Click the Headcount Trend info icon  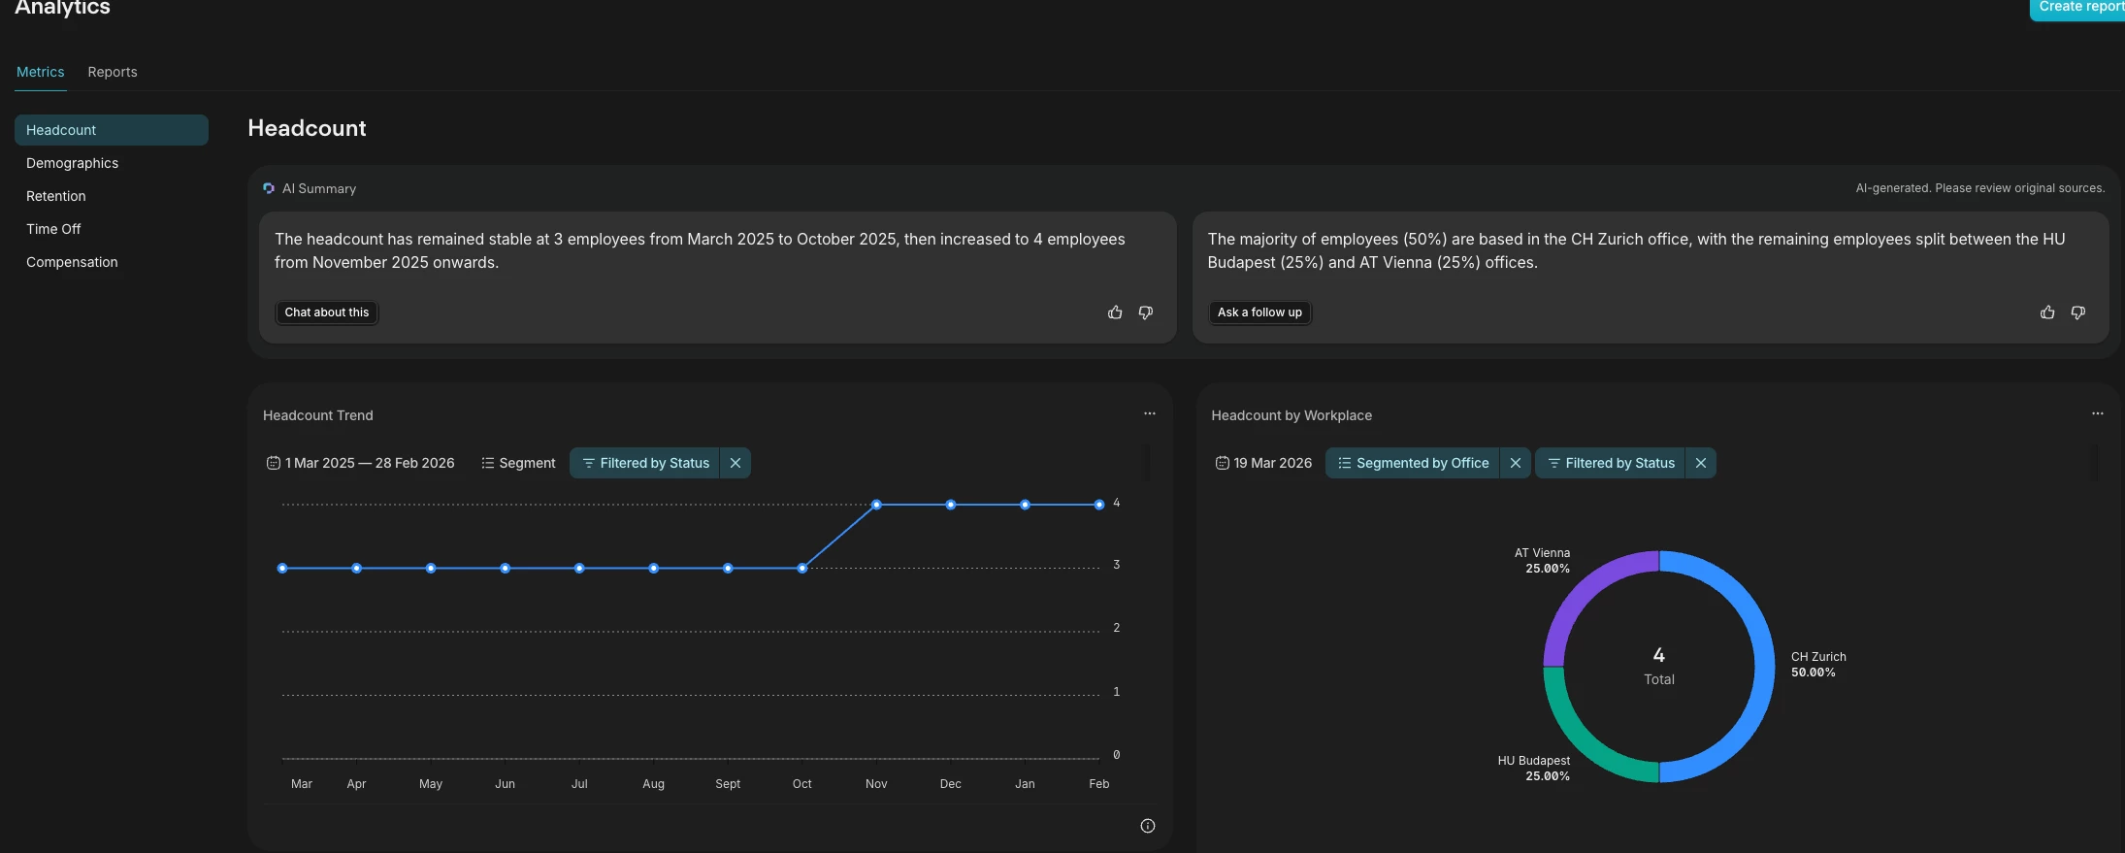[x=1148, y=826]
